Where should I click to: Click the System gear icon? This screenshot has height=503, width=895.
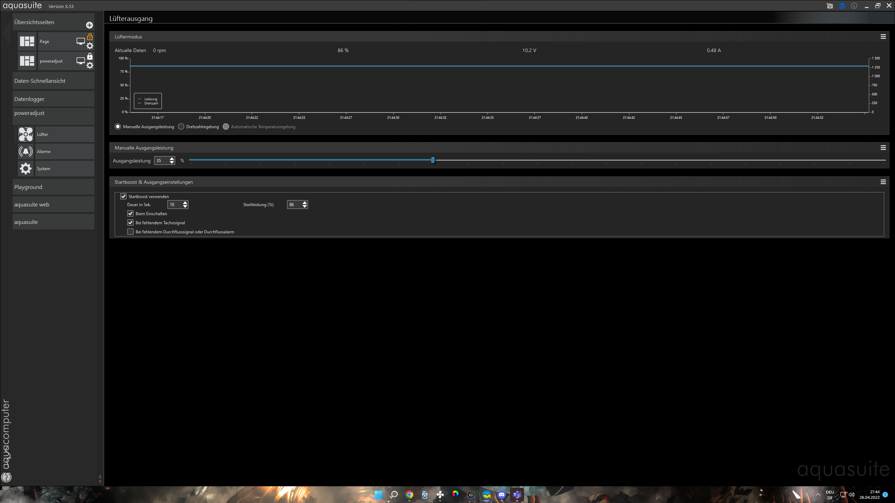26,169
